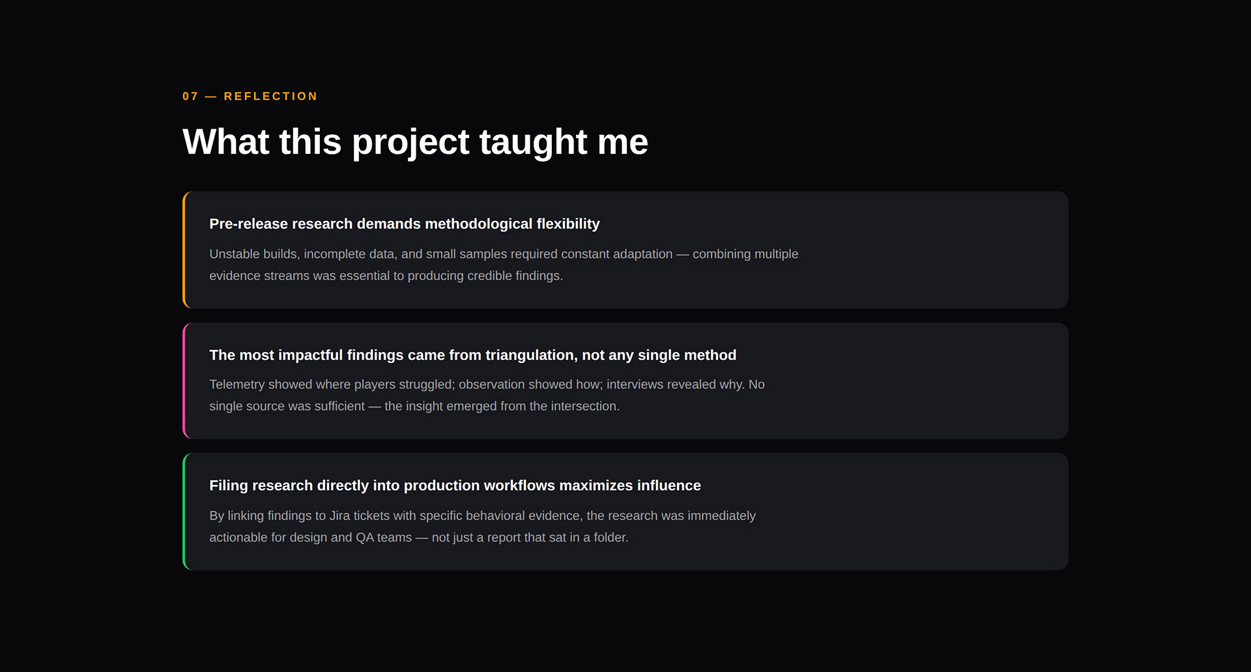Click the number "07" in the section label
The height and width of the screenshot is (672, 1251).
coord(190,96)
